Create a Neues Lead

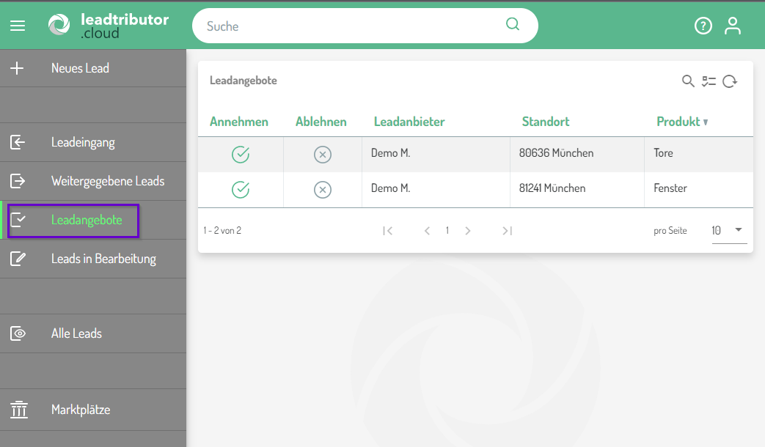80,68
